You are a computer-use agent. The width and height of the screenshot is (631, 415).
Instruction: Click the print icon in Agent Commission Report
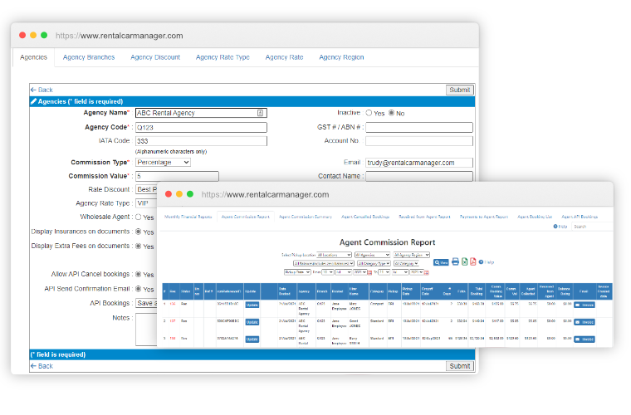click(455, 261)
